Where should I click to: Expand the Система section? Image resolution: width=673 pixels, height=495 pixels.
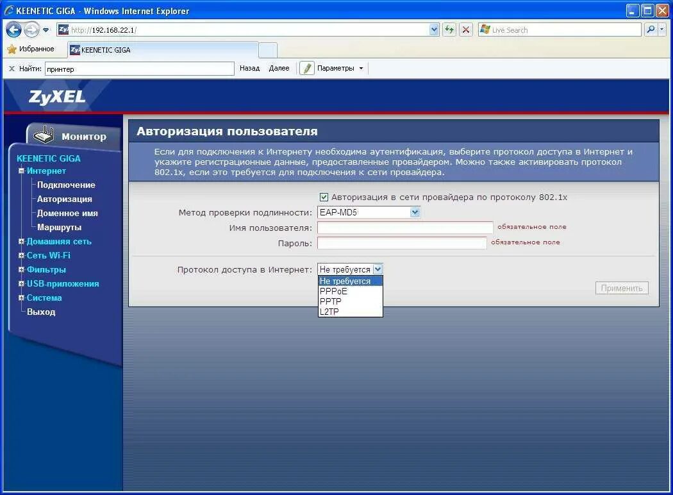[21, 298]
